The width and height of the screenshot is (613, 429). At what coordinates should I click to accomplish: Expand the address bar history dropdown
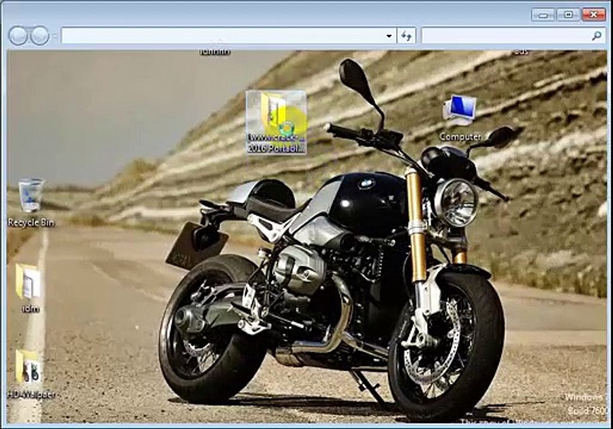[x=389, y=36]
